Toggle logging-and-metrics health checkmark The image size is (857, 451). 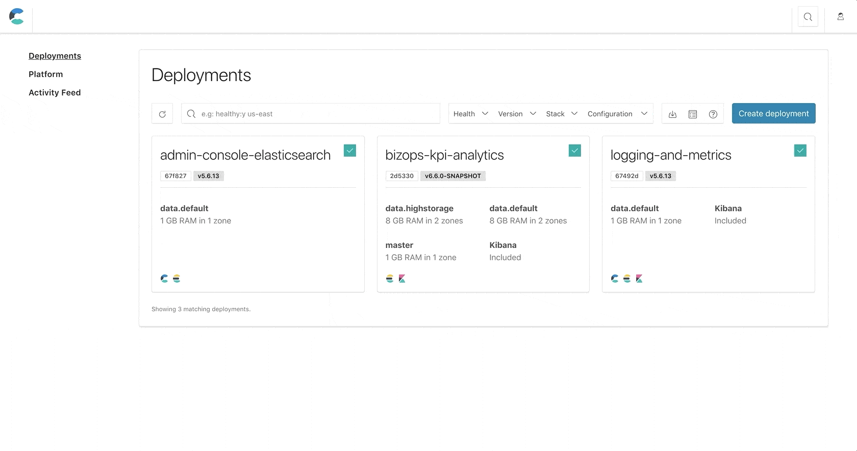800,151
